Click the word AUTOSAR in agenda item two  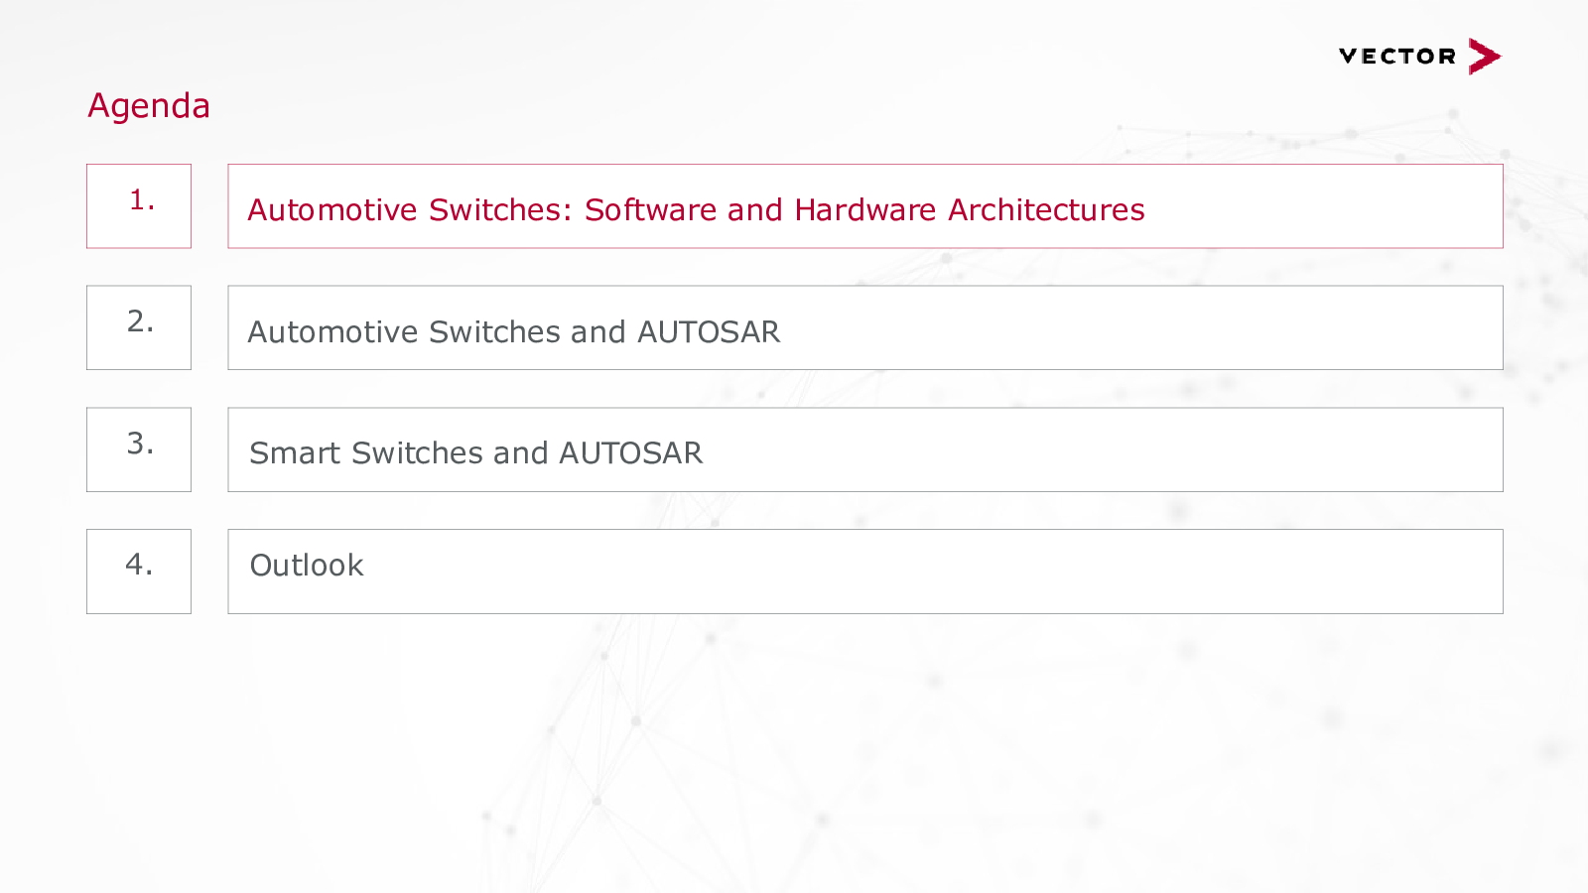pos(709,332)
